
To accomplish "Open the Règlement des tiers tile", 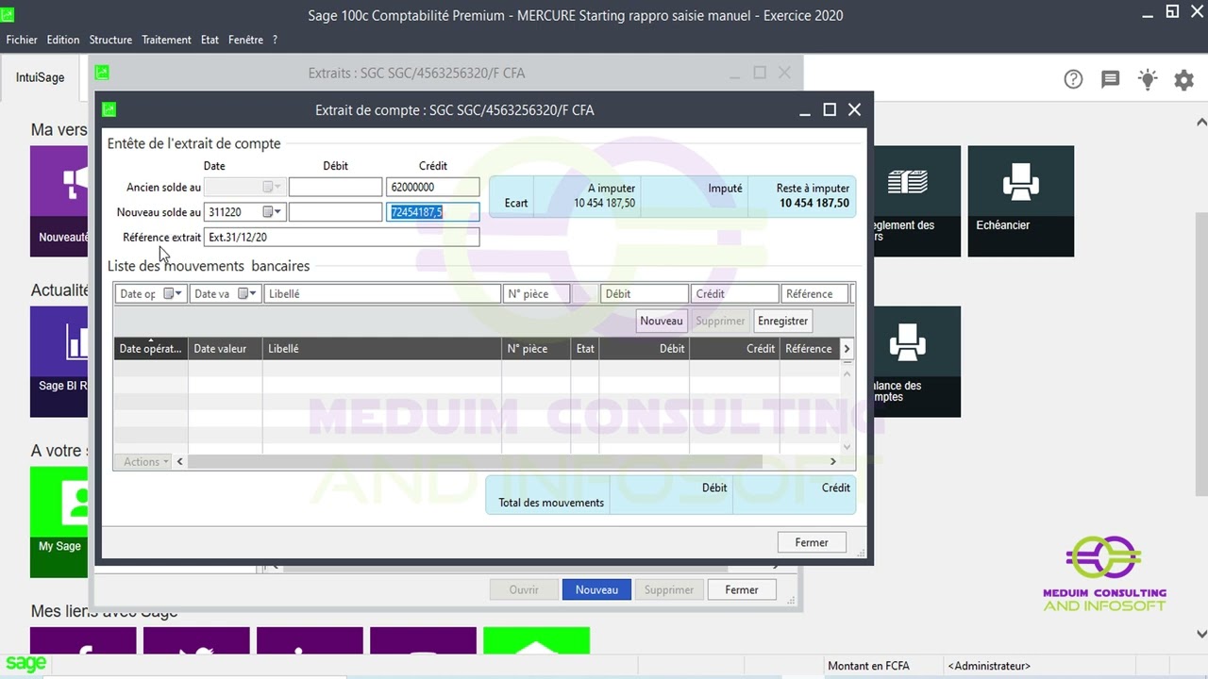I will coord(916,201).
